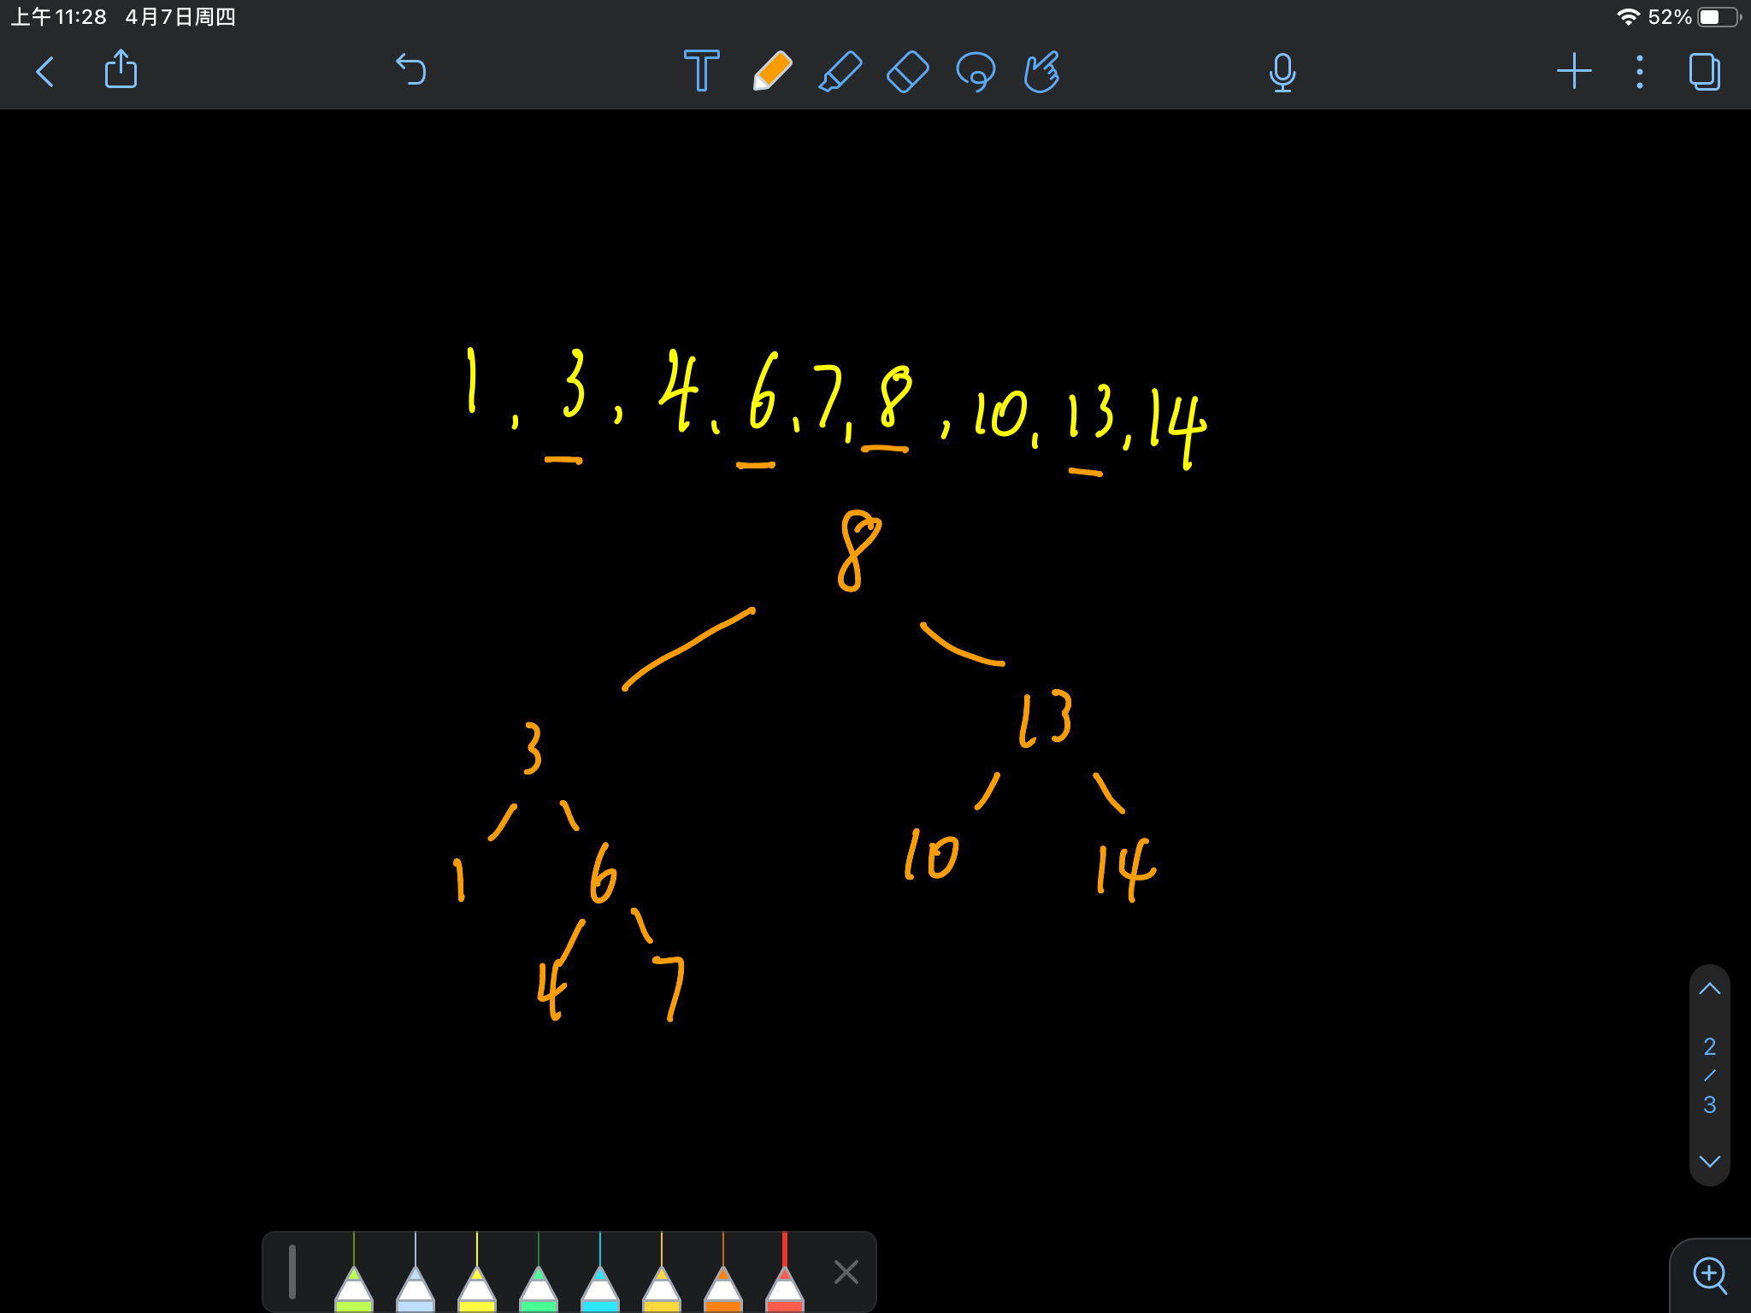Select the Eraser tool
The image size is (1751, 1313).
[x=908, y=71]
